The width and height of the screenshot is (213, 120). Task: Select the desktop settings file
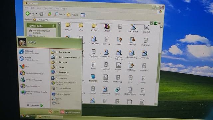click(132, 41)
